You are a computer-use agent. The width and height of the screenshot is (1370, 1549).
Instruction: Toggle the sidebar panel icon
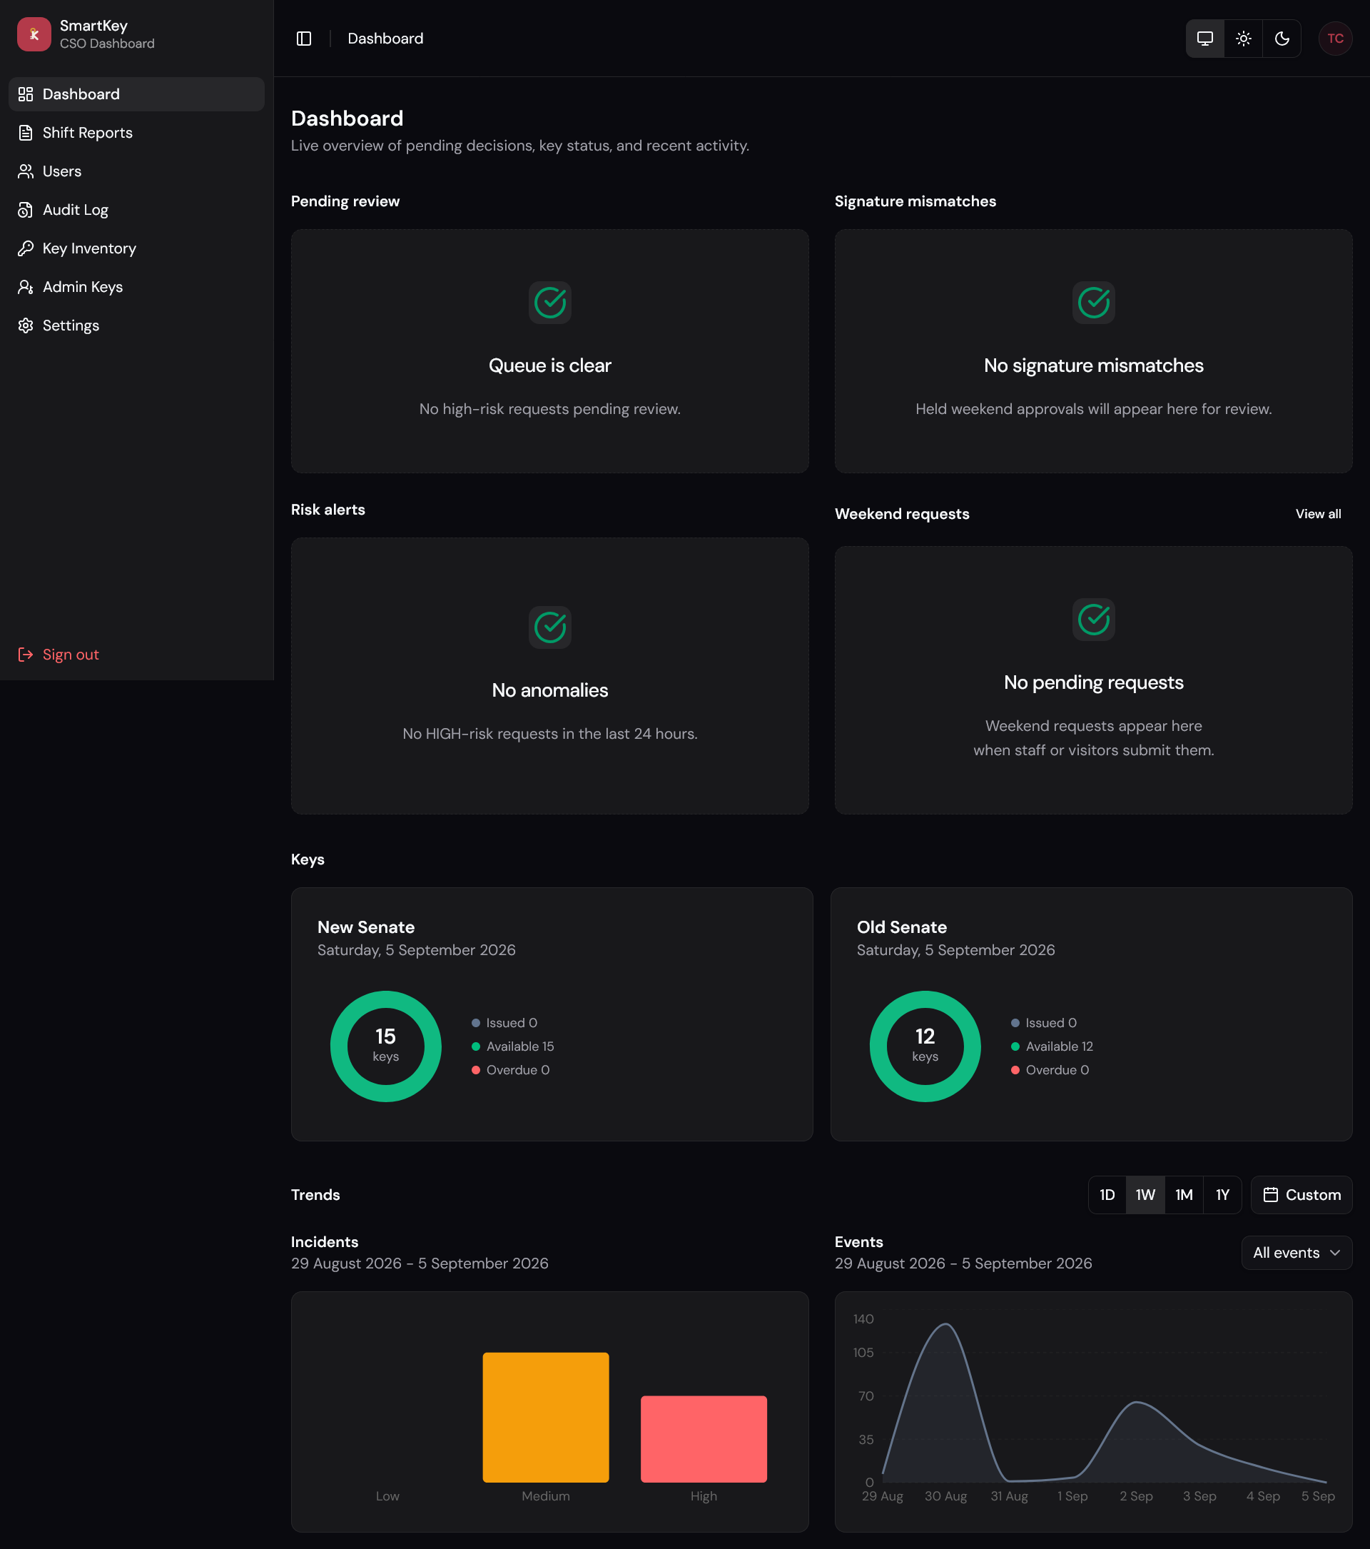pyautogui.click(x=304, y=39)
